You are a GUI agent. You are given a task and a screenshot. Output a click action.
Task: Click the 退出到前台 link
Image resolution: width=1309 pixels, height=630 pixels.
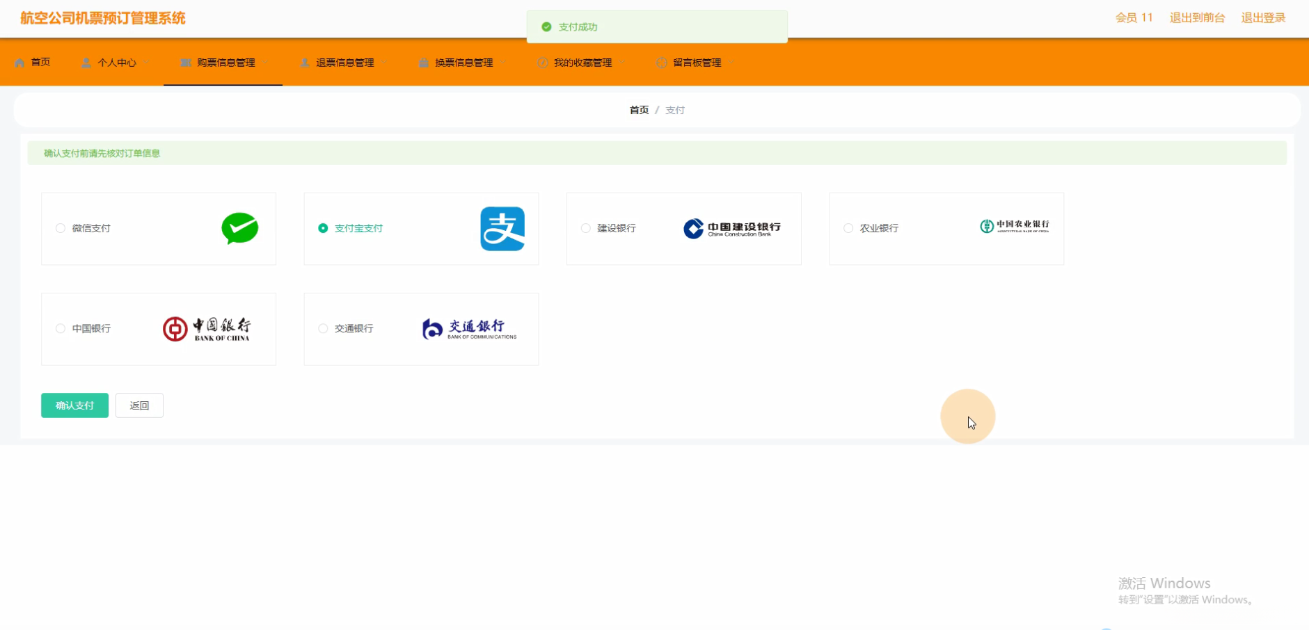click(1197, 18)
